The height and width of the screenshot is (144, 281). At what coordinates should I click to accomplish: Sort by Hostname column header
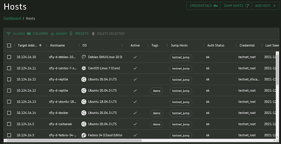[57, 45]
